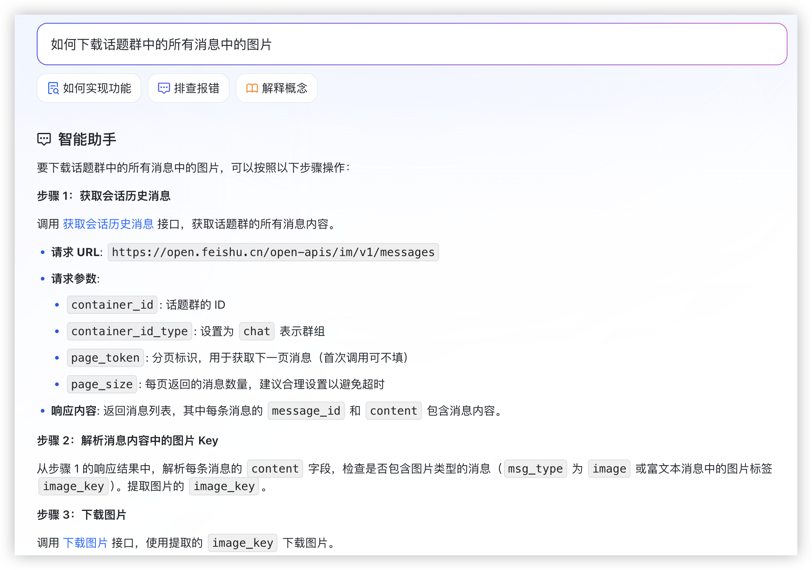This screenshot has width=812, height=570.
Task: Select the 解释概念 suggestion chip
Action: click(277, 88)
